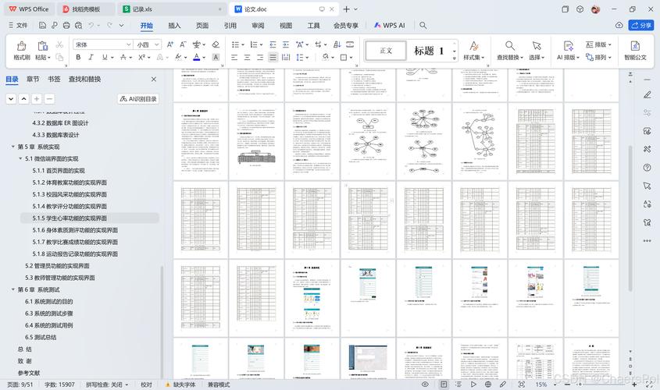This screenshot has height=390, width=660.
Task: Decrease paragraph indent
Action: coord(273,44)
